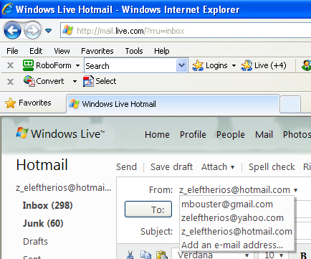Viewport: 311px width, 259px height.
Task: Expand the Logins dropdown arrow
Action: click(x=234, y=65)
